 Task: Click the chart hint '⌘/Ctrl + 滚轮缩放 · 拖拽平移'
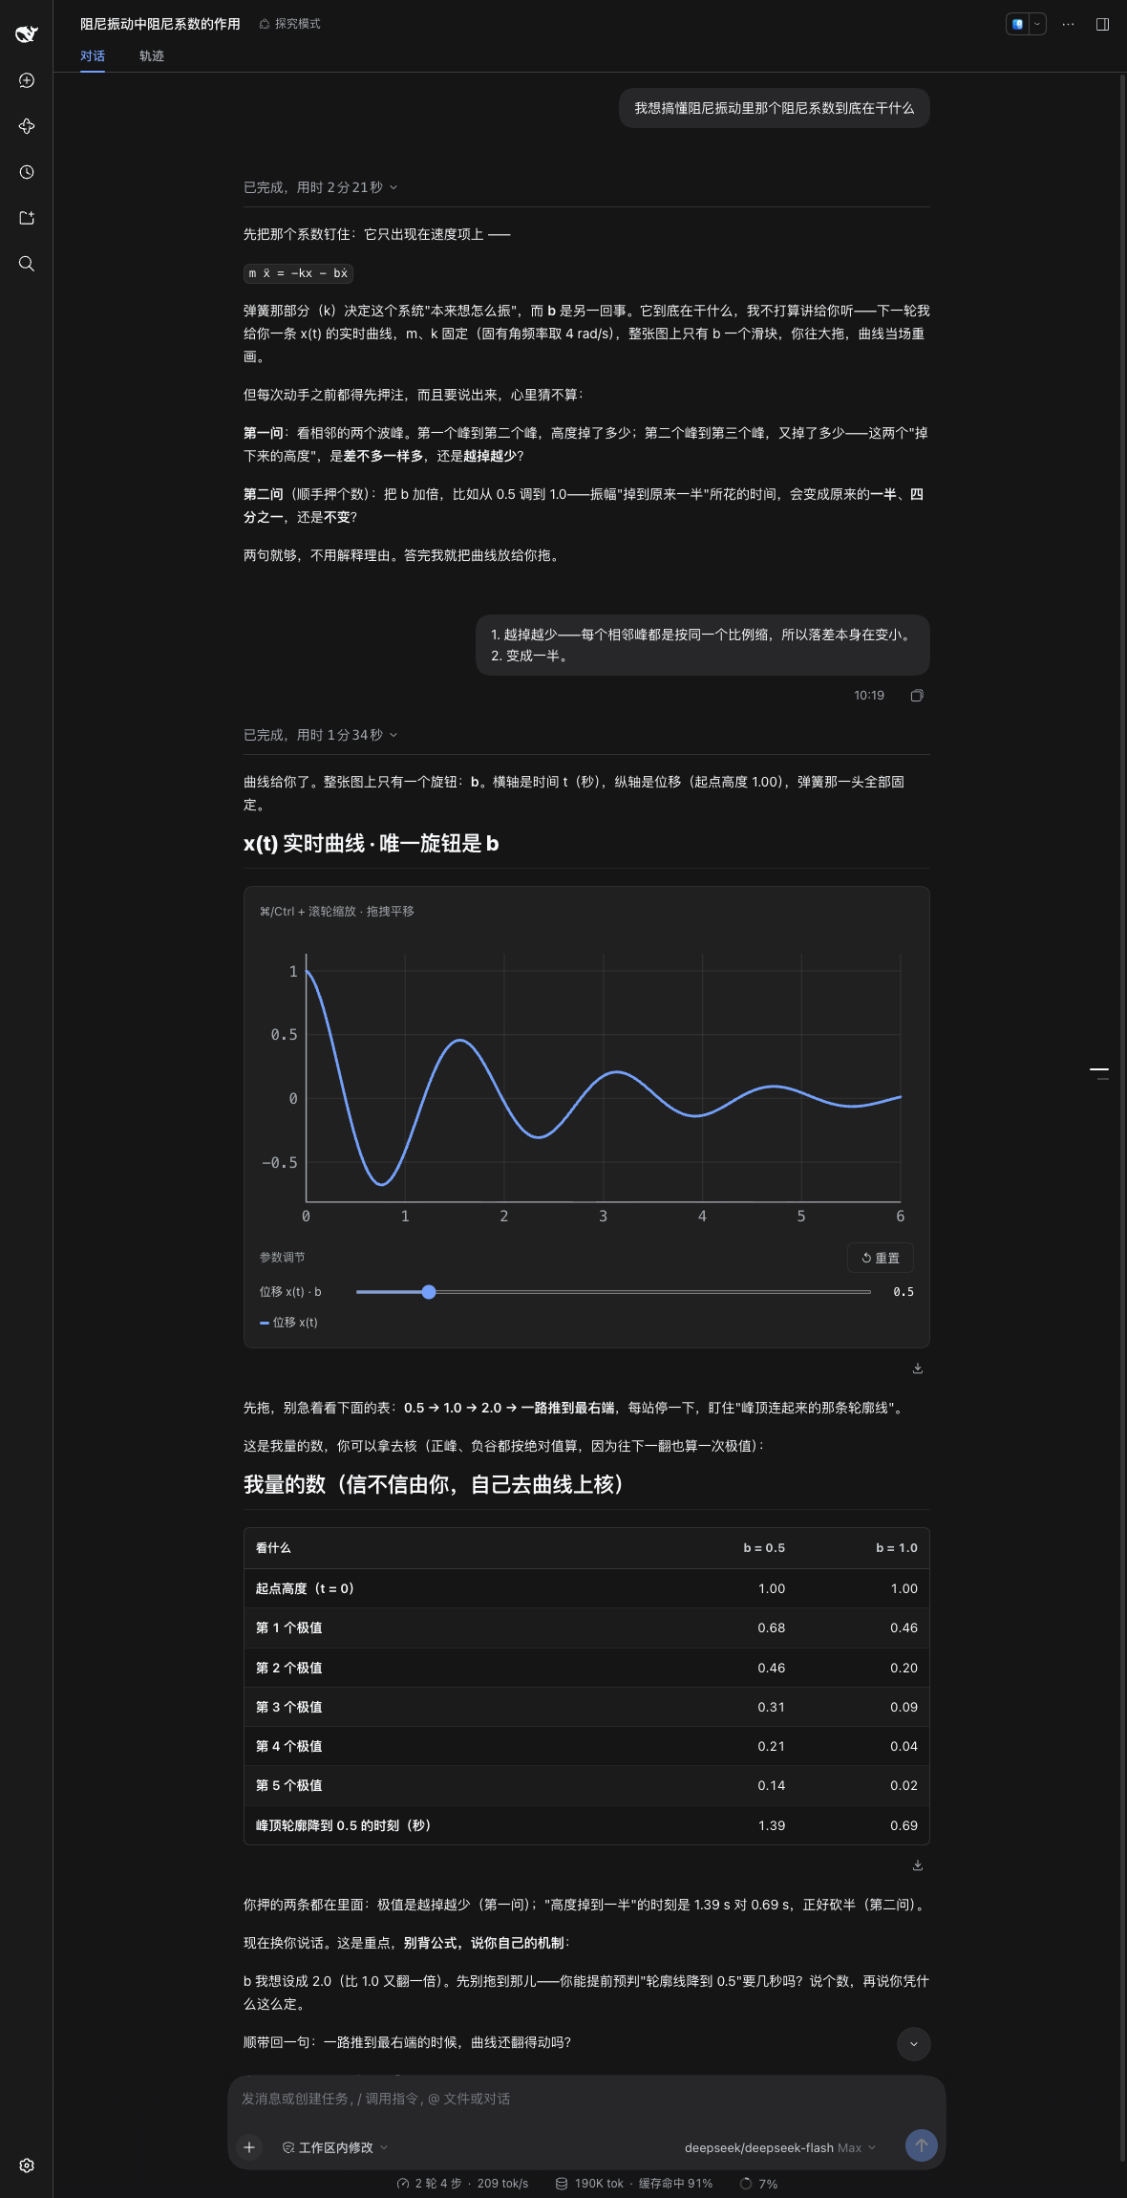(337, 912)
